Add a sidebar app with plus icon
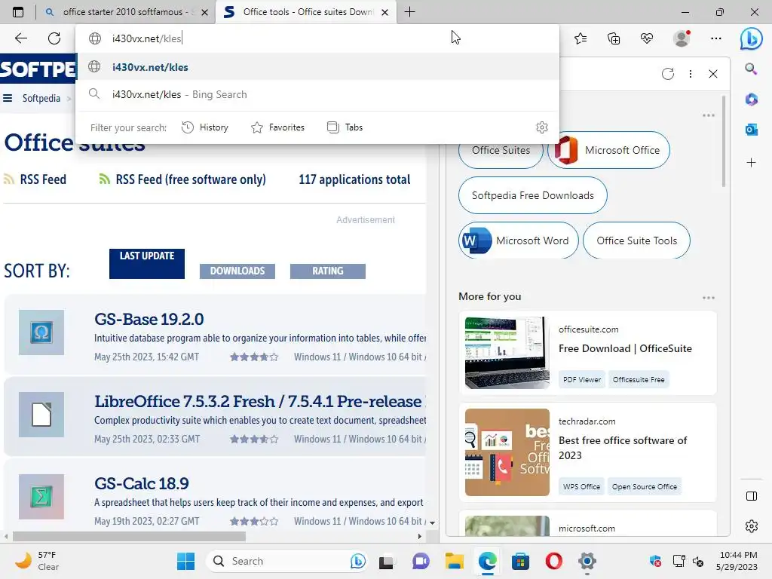The width and height of the screenshot is (772, 579). (x=752, y=163)
